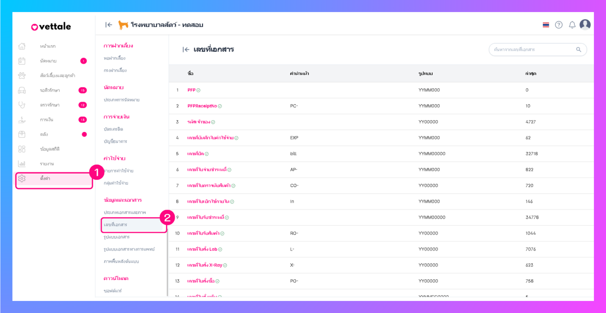Open the user profile avatar menu
The height and width of the screenshot is (313, 606).
(585, 25)
